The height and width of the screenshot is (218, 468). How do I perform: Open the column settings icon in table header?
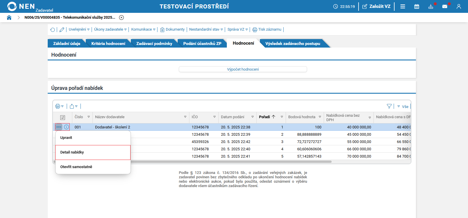click(x=63, y=117)
